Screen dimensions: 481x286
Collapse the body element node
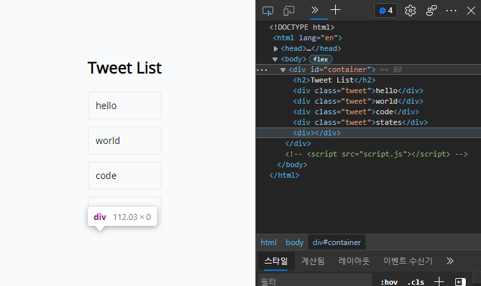[275, 59]
